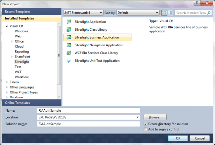
Task: Open the .NET Framework 4 dropdown
Action: (x=83, y=13)
